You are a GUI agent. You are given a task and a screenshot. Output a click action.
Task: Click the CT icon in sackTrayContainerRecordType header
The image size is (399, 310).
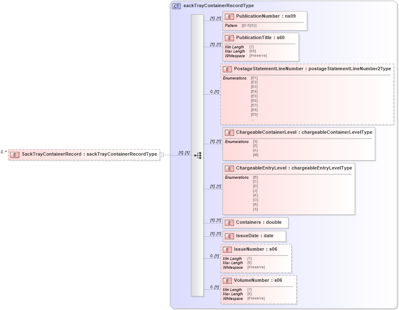click(176, 5)
